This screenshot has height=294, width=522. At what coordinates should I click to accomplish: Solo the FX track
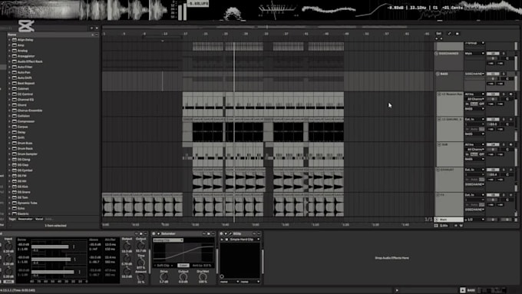[x=504, y=195]
